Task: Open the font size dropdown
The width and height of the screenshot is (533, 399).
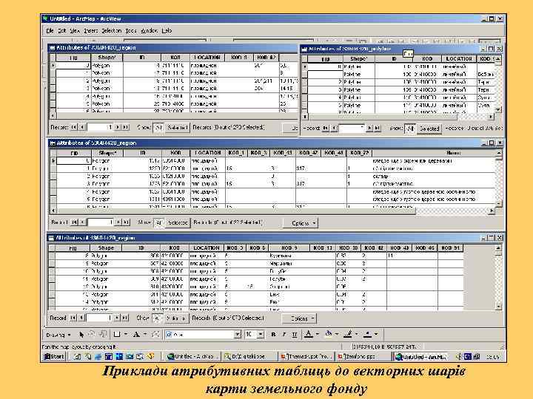Action: pos(261,335)
